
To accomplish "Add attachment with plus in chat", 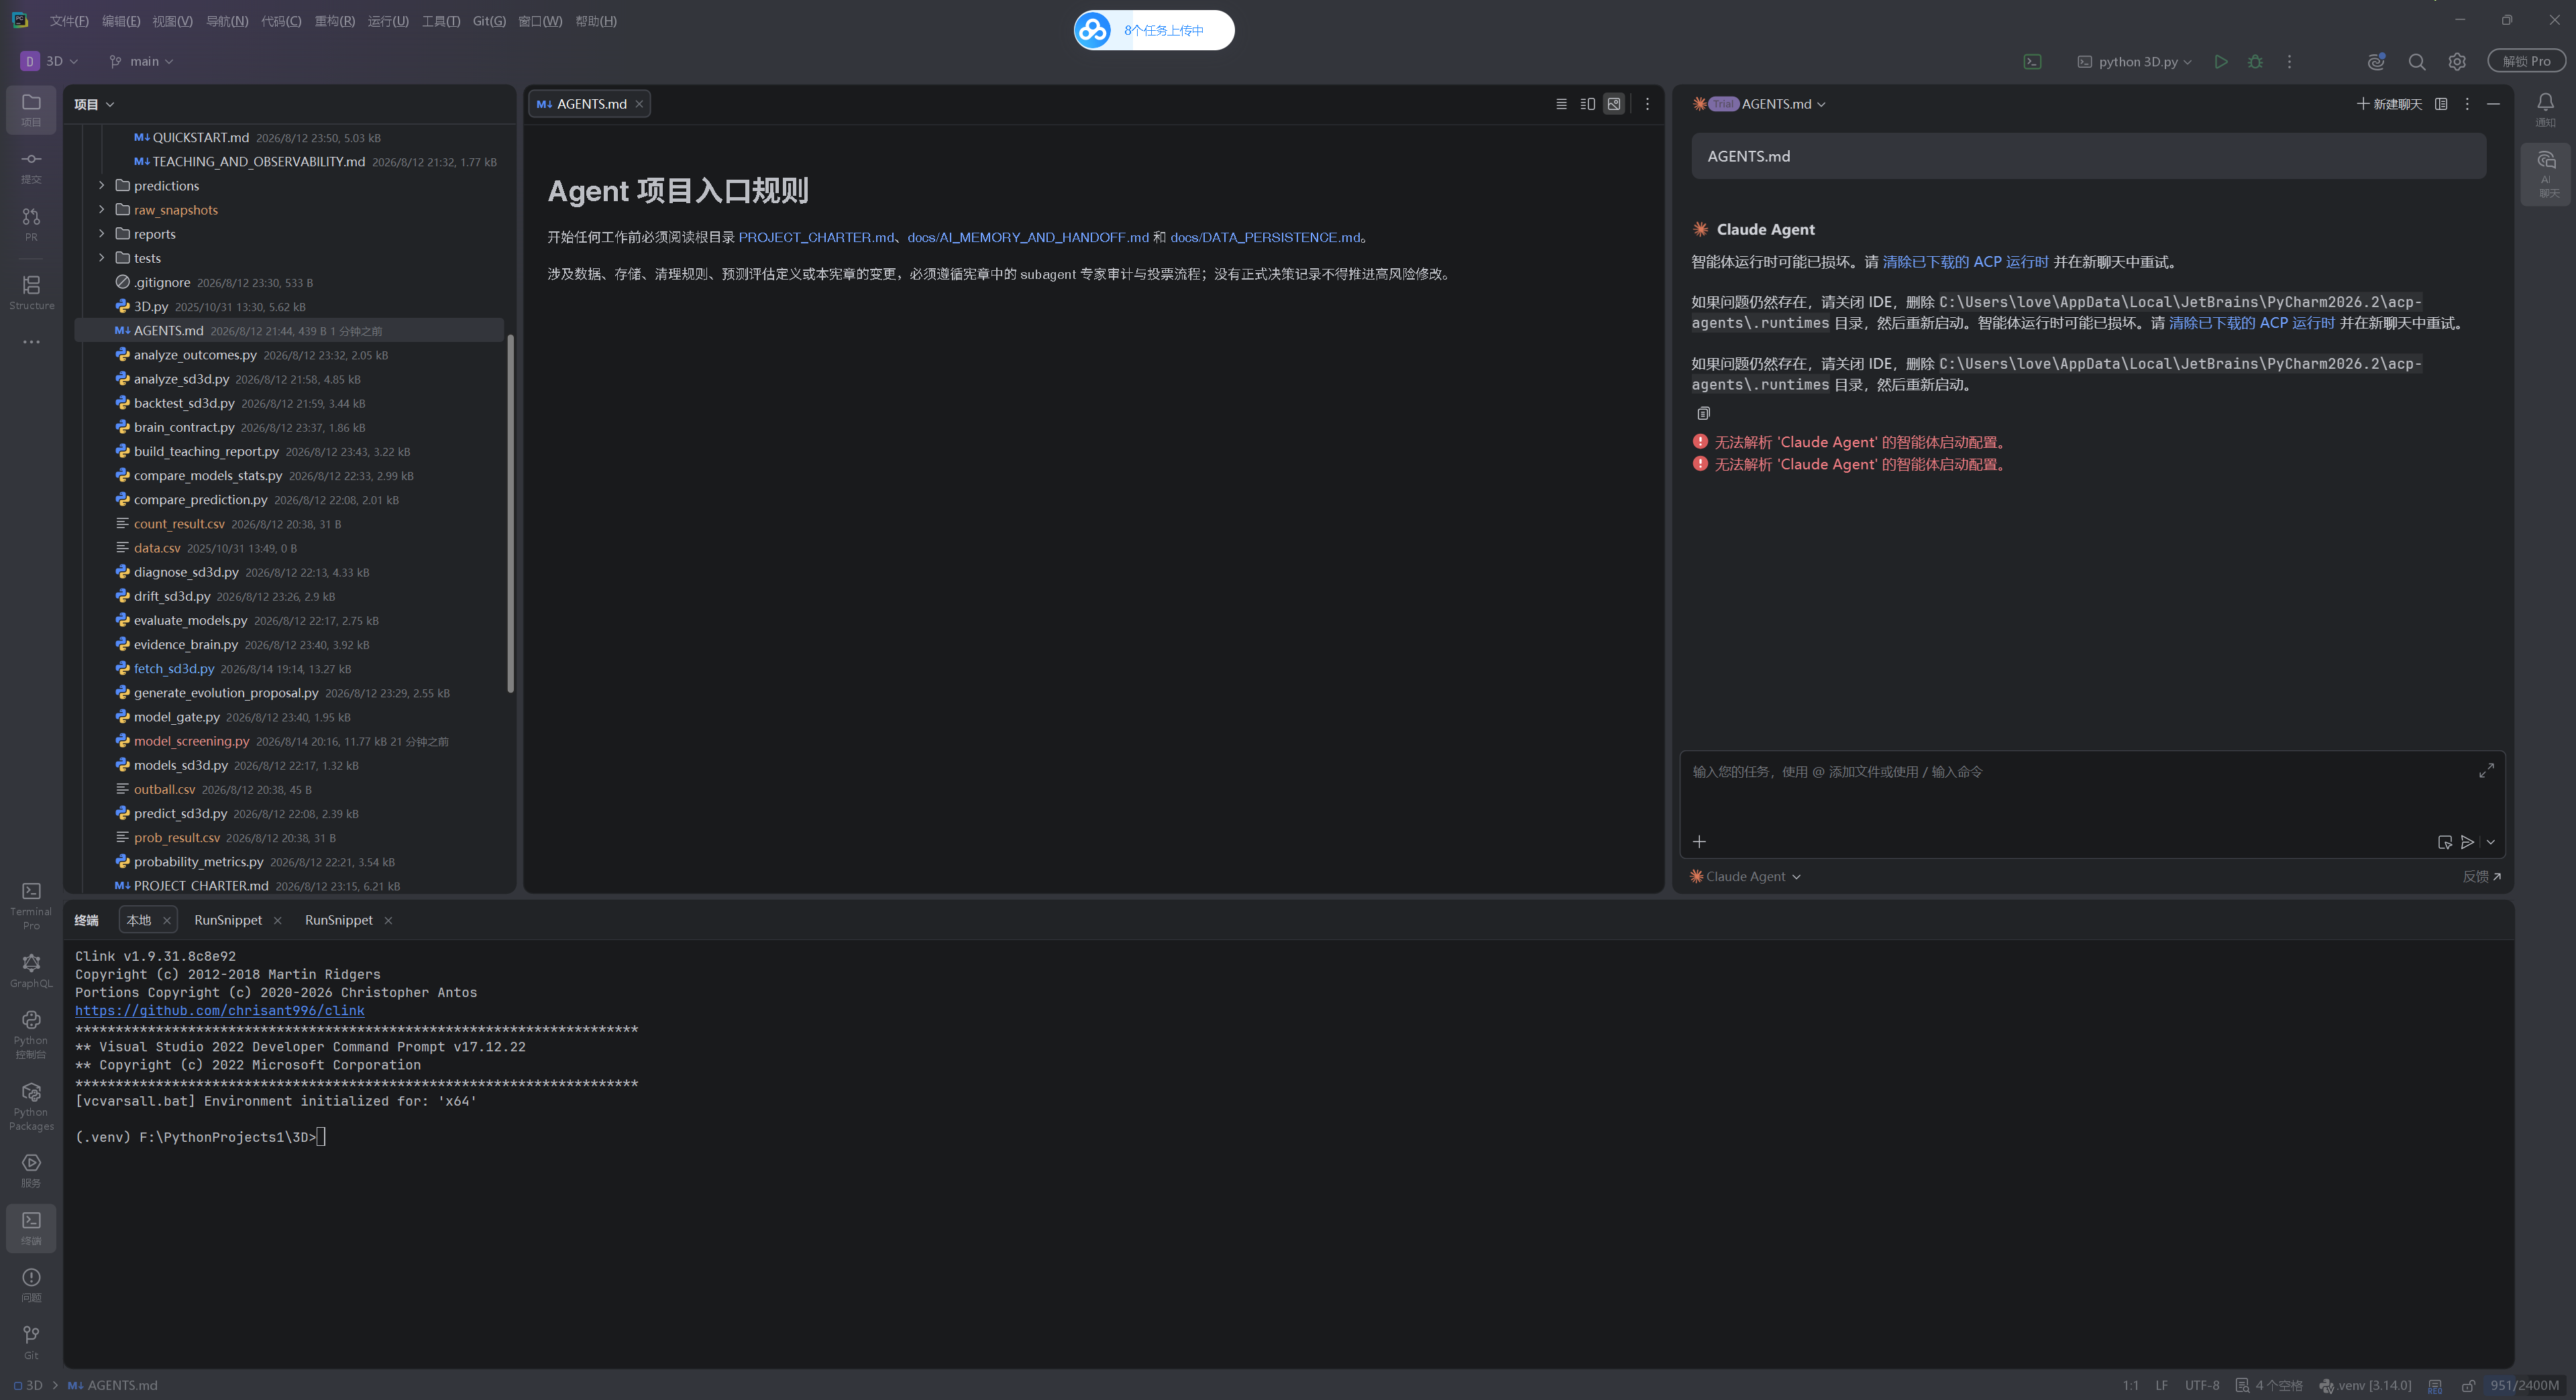I will (x=1699, y=842).
